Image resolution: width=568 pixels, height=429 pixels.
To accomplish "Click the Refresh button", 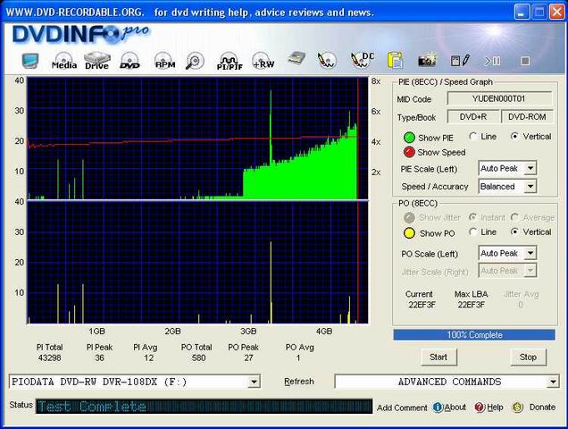I will [299, 382].
